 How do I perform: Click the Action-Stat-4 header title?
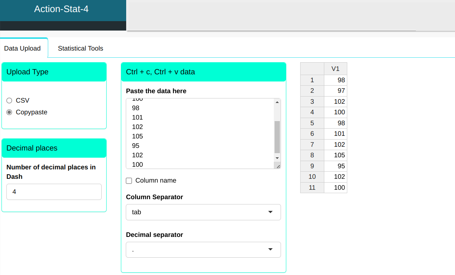pyautogui.click(x=61, y=9)
